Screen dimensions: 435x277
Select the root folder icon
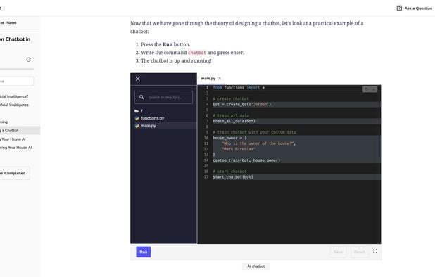coord(137,111)
